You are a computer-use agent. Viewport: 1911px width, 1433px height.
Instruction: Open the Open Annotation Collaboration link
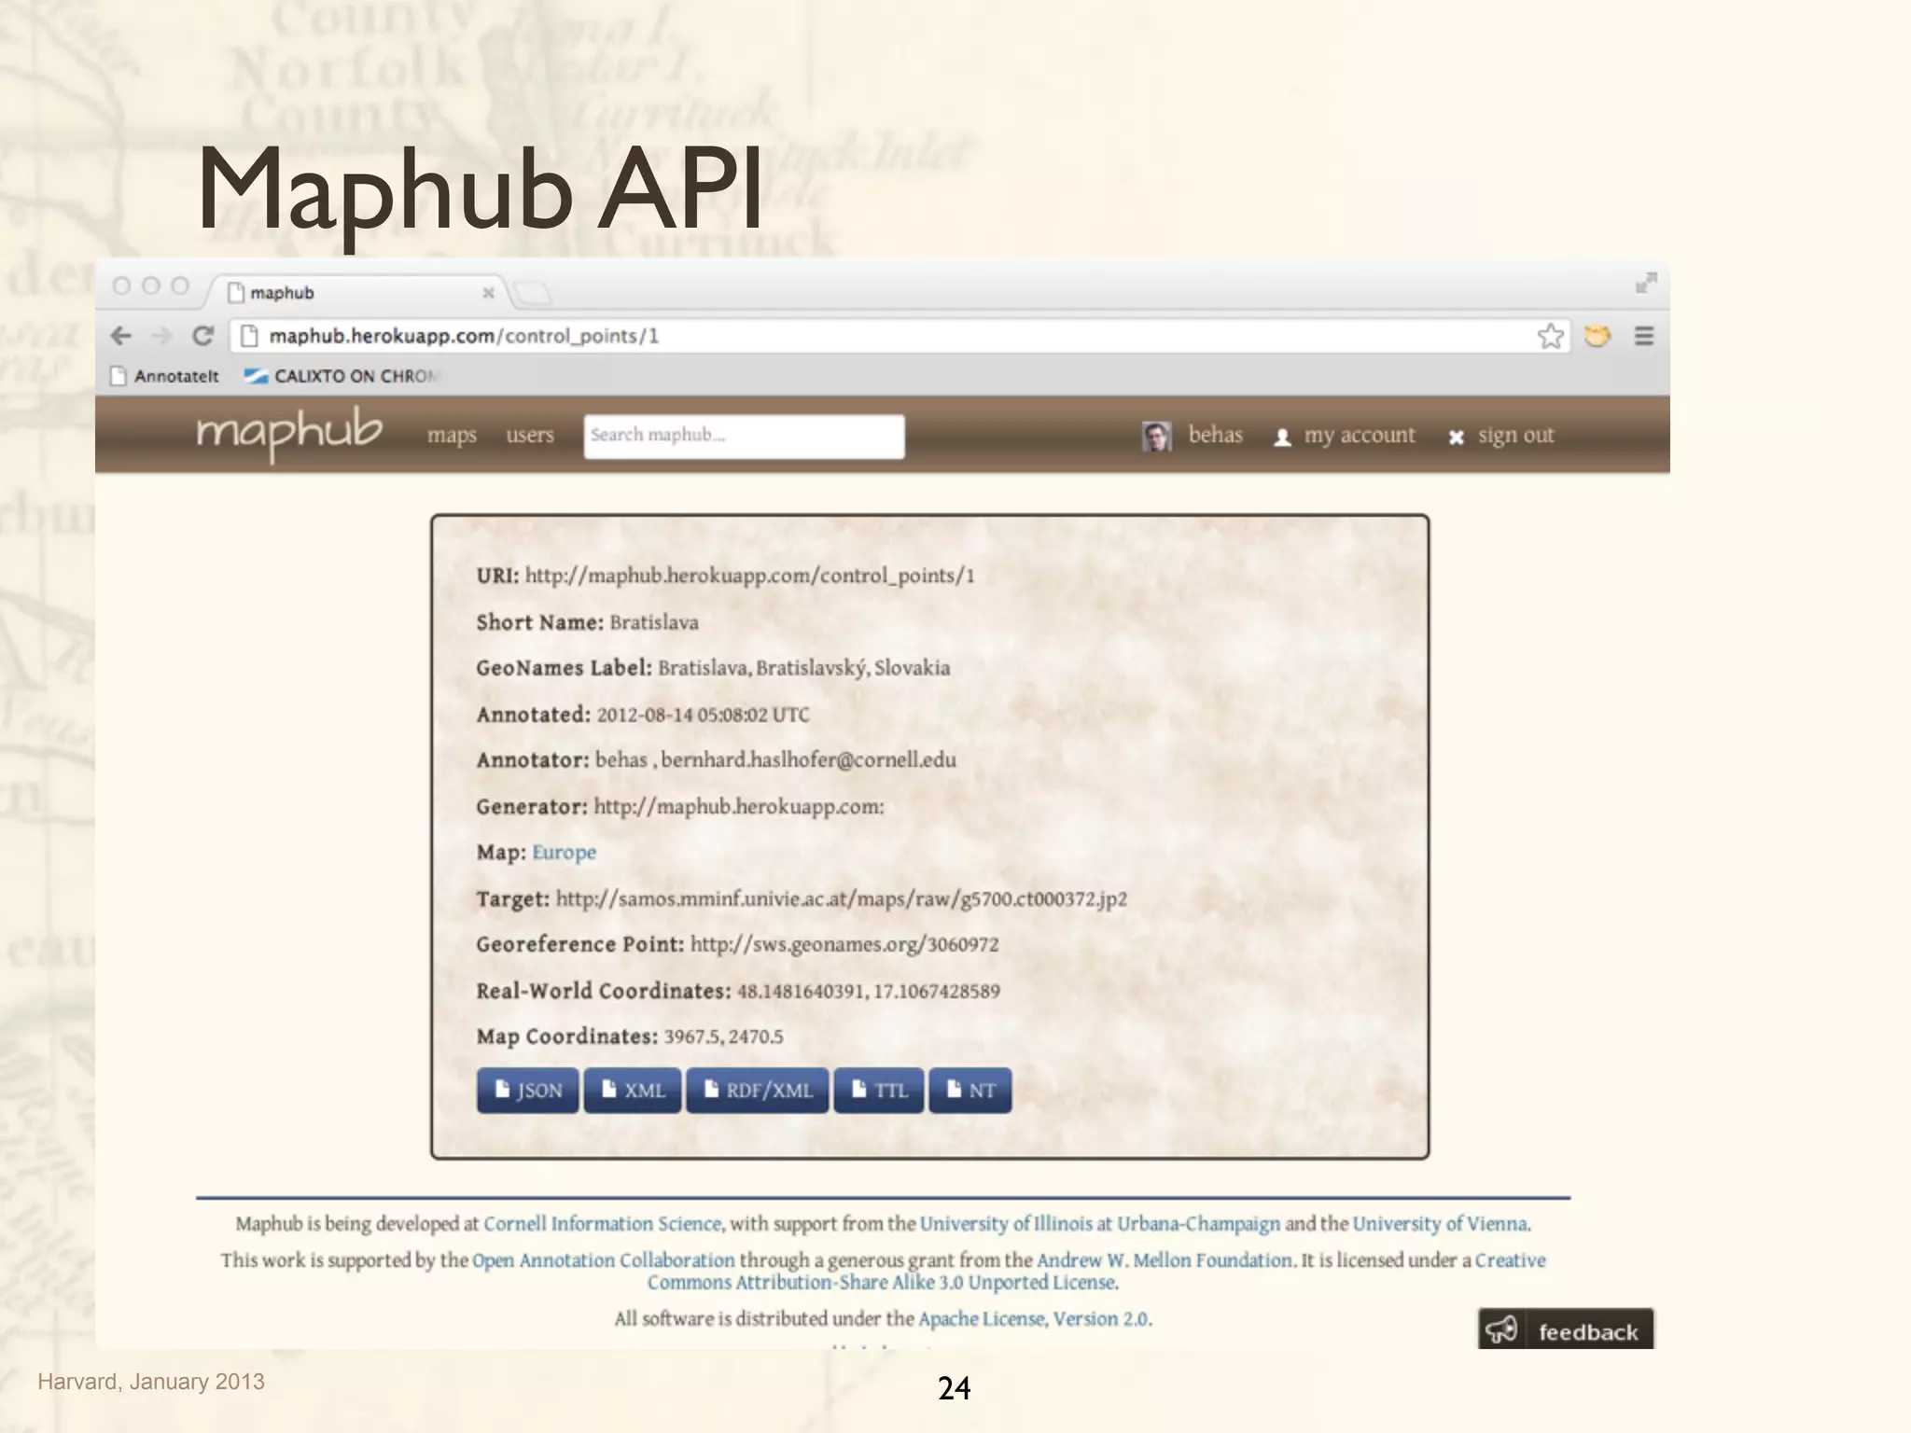pos(603,1260)
